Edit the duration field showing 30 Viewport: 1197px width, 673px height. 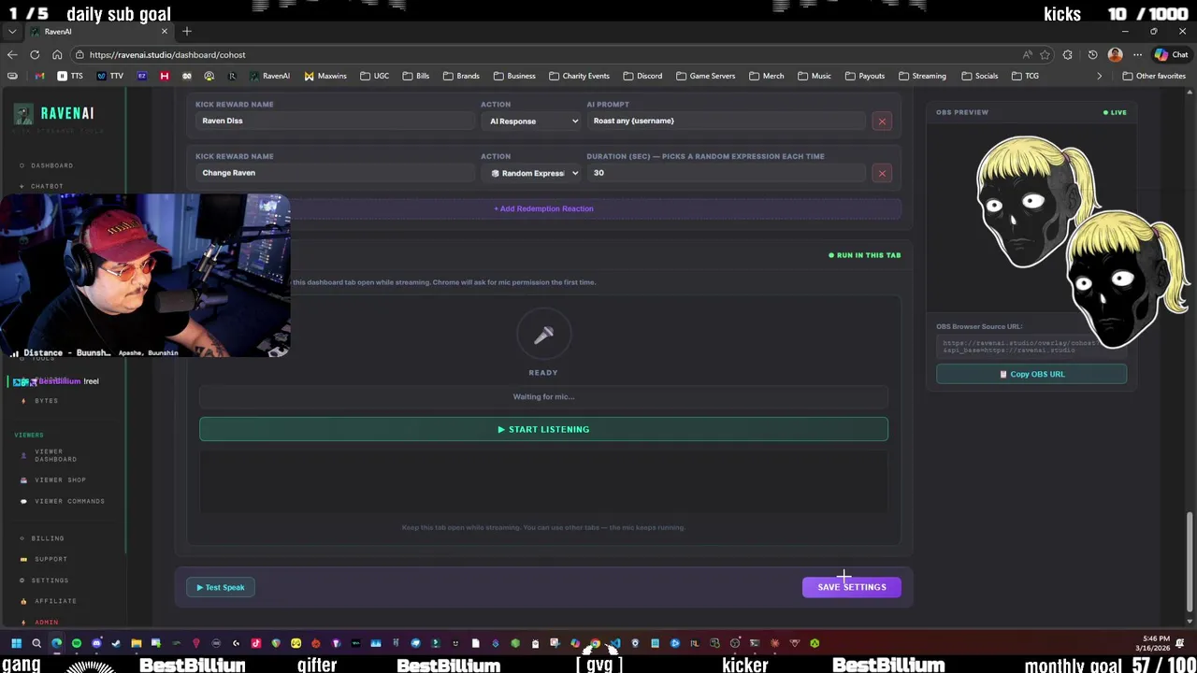[x=726, y=173]
